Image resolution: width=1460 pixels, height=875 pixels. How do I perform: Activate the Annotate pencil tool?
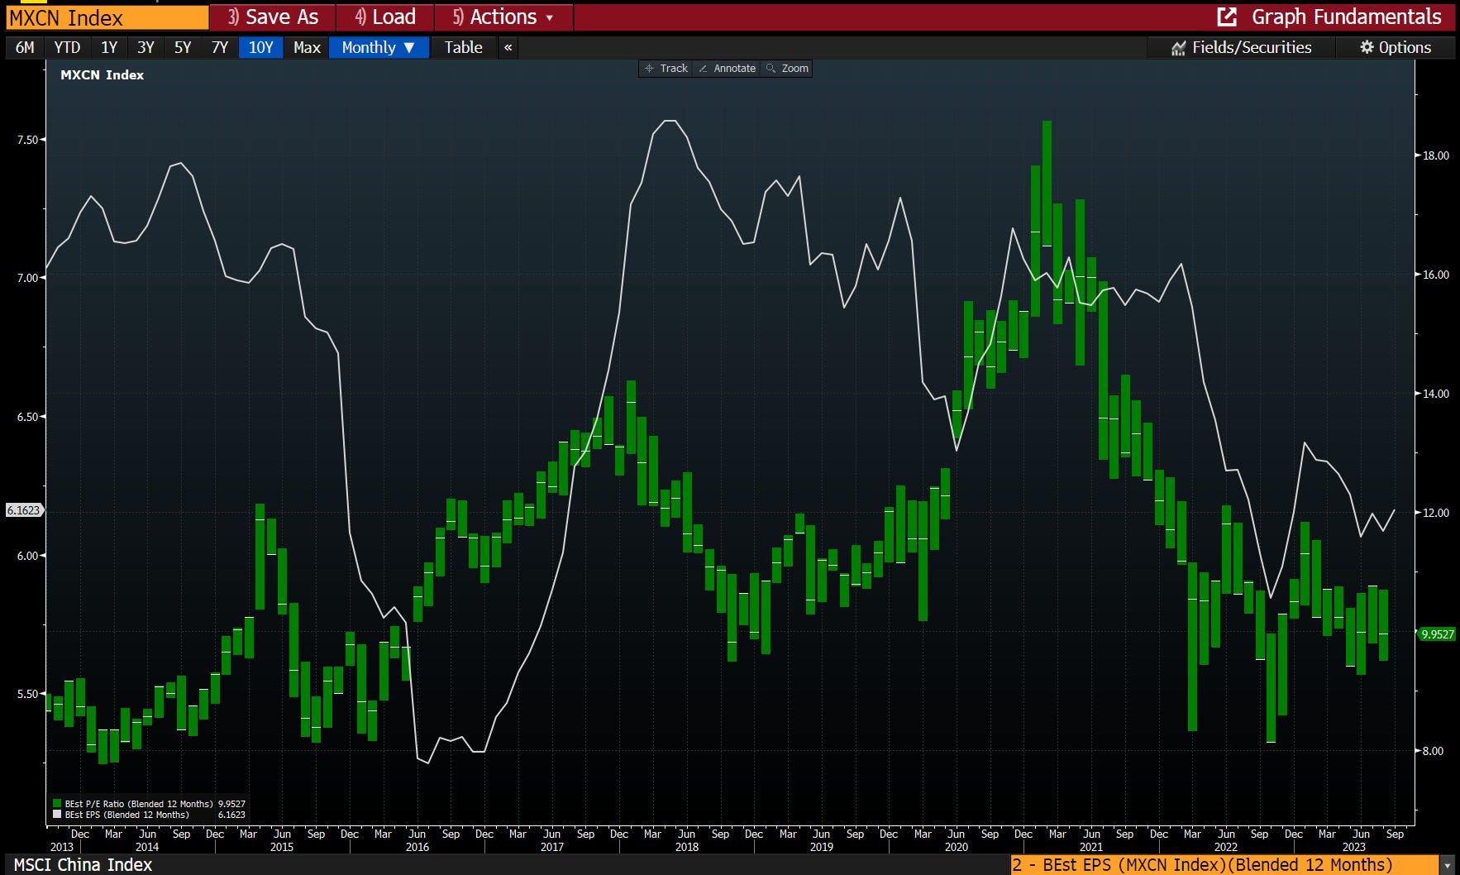pyautogui.click(x=727, y=69)
